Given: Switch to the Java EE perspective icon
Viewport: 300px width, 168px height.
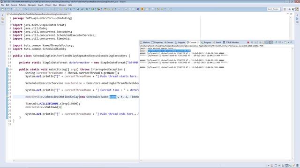Looking at the screenshot, I should click(x=297, y=9).
